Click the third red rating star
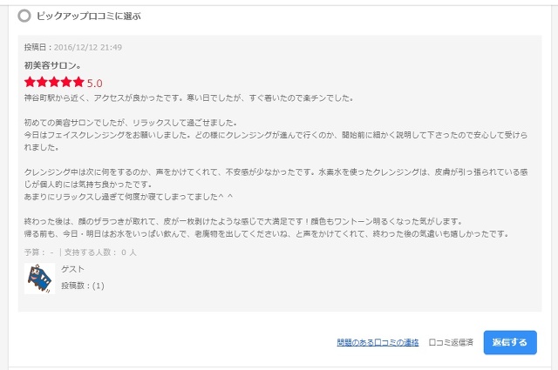Screen dimensions: 558x370 (55, 83)
